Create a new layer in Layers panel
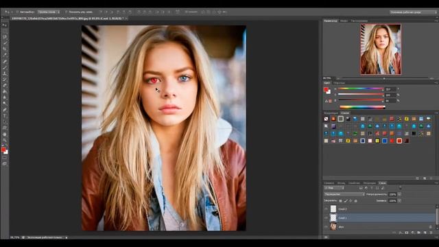 click(x=425, y=233)
